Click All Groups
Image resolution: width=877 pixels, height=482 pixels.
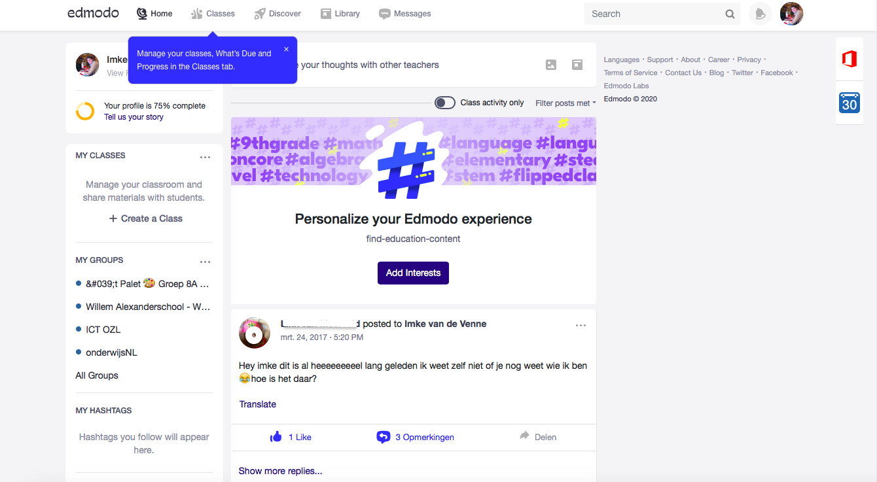(97, 375)
